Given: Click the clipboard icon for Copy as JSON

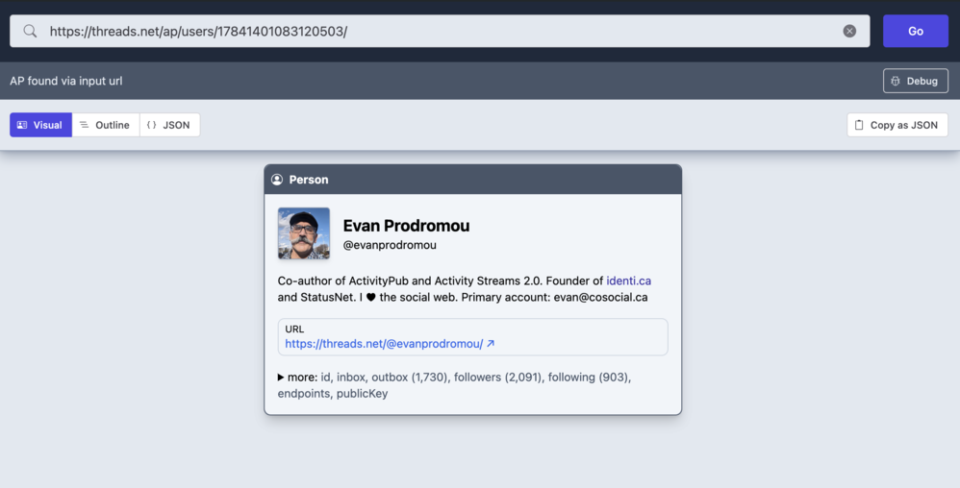Looking at the screenshot, I should tap(859, 125).
